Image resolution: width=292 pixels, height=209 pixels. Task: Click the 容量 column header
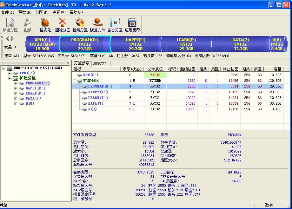(274, 69)
